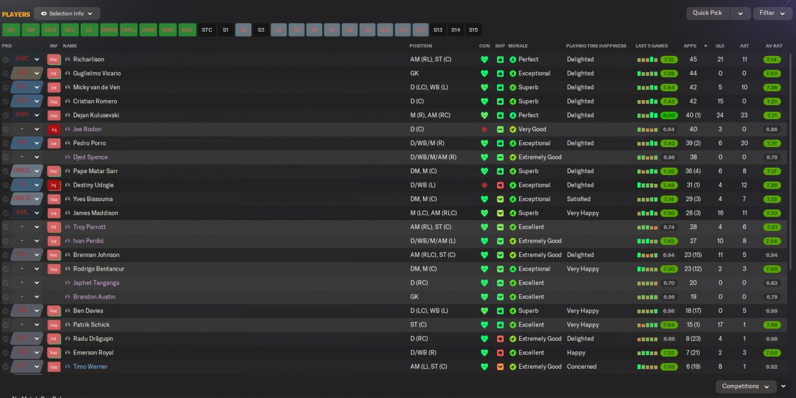Screen dimensions: 796x398
Task: Sort by the MORALE column header
Action: (x=518, y=46)
